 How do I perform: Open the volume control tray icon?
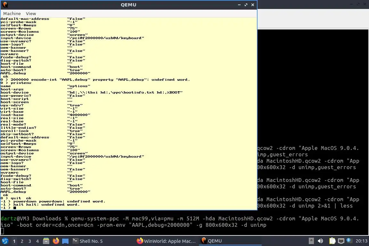coord(320,241)
